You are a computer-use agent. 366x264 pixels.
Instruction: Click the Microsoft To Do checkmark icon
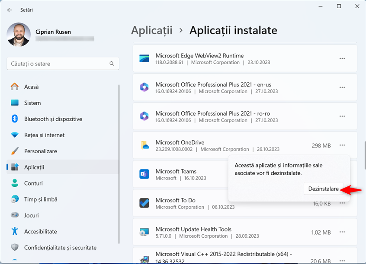click(144, 203)
